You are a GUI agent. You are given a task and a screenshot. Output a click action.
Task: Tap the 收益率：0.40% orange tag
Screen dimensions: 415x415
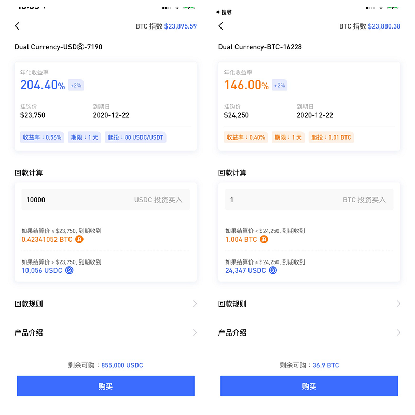coord(245,137)
